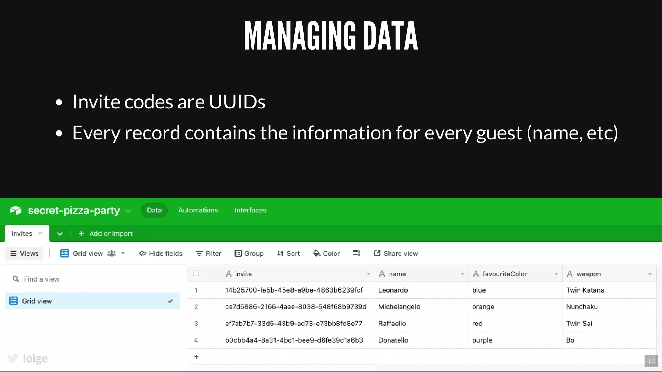Open Hide fields options
662x372 pixels.
[161, 253]
